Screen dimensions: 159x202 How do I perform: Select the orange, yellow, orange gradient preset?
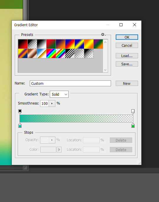coord(89,44)
